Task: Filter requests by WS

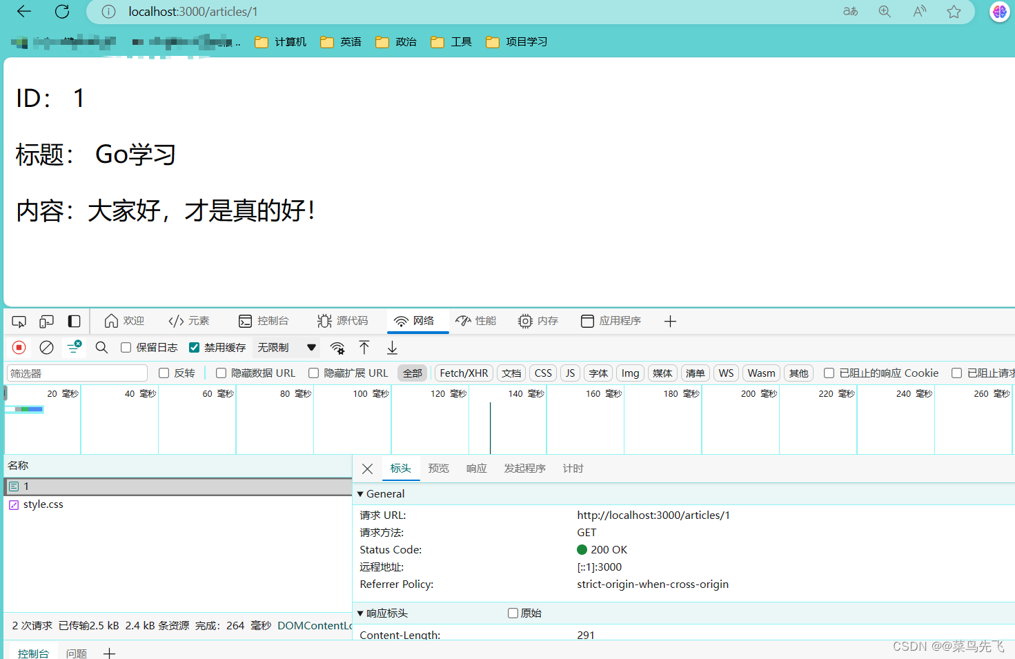Action: point(727,373)
